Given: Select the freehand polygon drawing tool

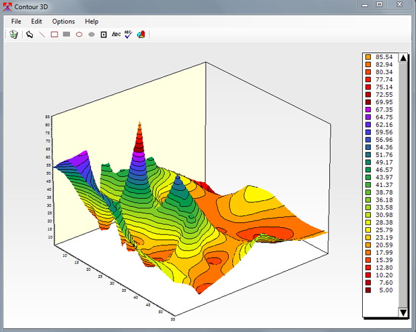Looking at the screenshot, I should 30,34.
